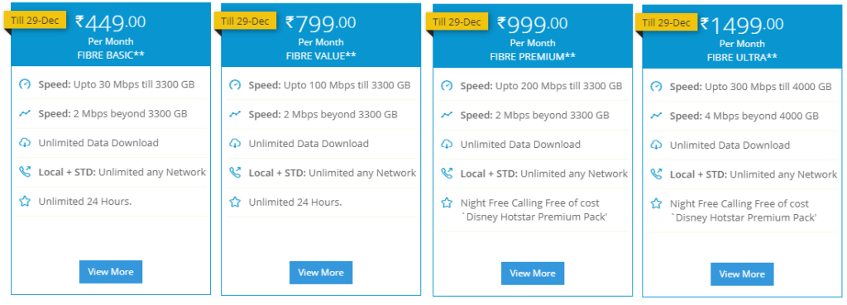Click the phone icon in Fibre Basic plan
The height and width of the screenshot is (305, 847).
click(25, 172)
